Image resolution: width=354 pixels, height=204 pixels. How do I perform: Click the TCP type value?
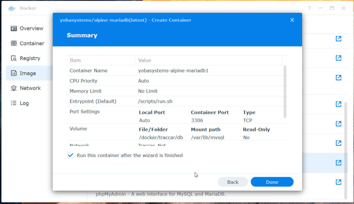pyautogui.click(x=248, y=120)
